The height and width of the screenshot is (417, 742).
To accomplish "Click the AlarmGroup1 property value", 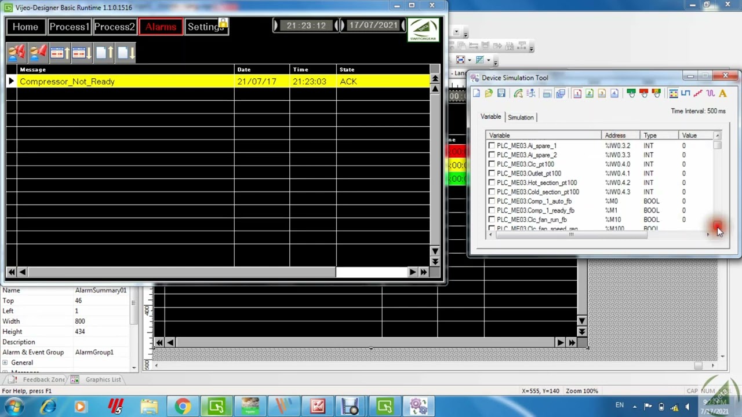I will coord(94,352).
